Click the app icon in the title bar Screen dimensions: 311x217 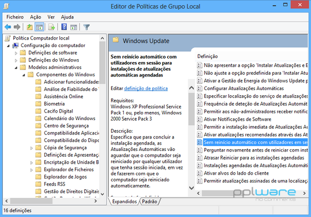coord(6,6)
